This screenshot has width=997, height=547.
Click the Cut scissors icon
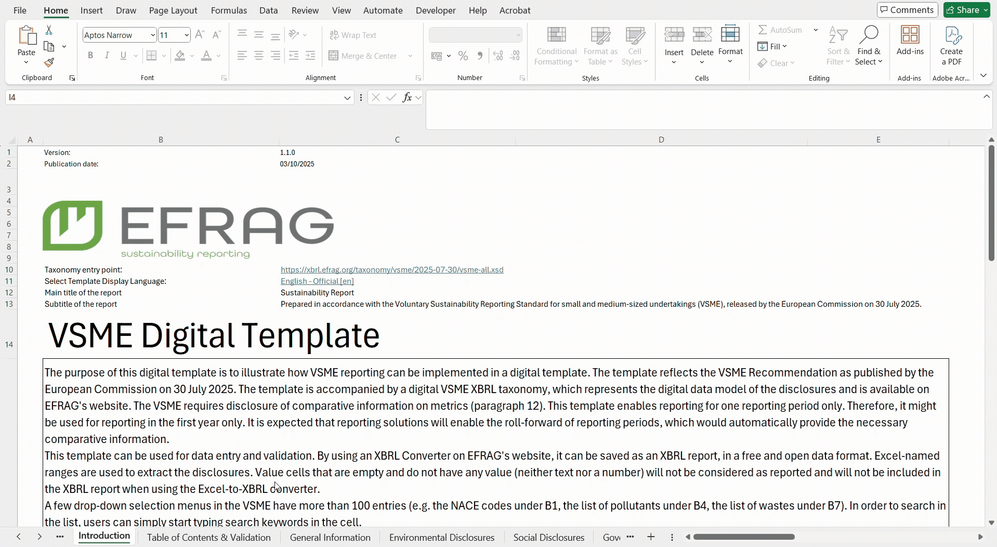tap(49, 30)
